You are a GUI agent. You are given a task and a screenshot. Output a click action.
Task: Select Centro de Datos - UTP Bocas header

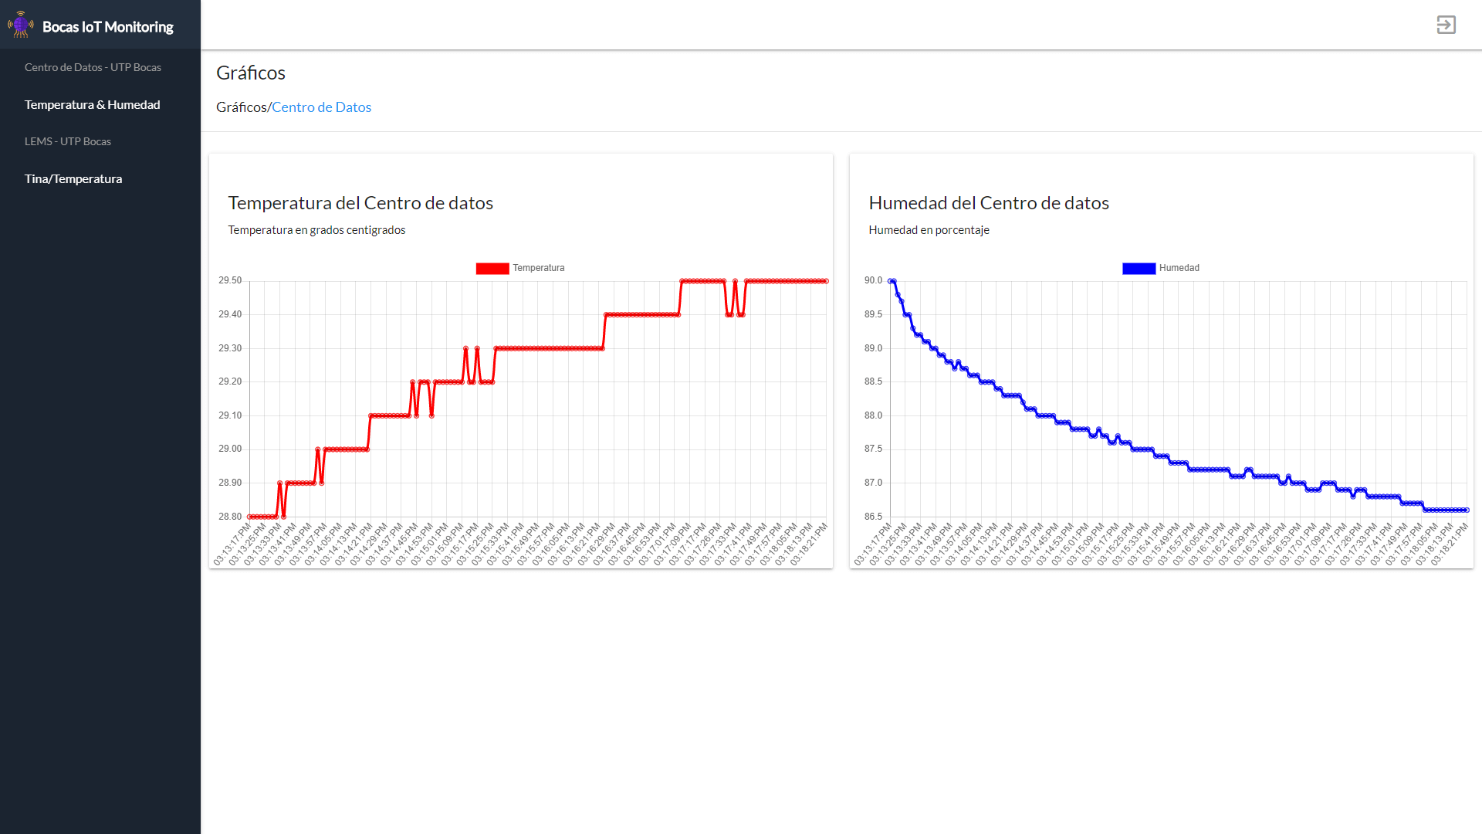coord(93,67)
